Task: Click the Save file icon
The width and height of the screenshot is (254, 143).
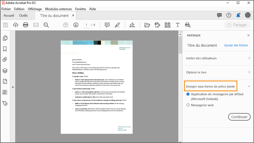Action: pos(6,25)
